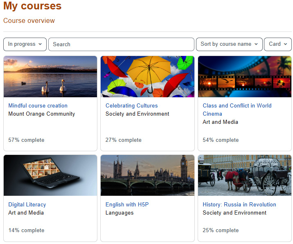This screenshot has width=293, height=244.
Task: Click the Languages category text
Action: click(x=119, y=213)
